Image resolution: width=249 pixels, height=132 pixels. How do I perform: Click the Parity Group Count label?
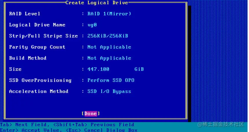point(37,47)
